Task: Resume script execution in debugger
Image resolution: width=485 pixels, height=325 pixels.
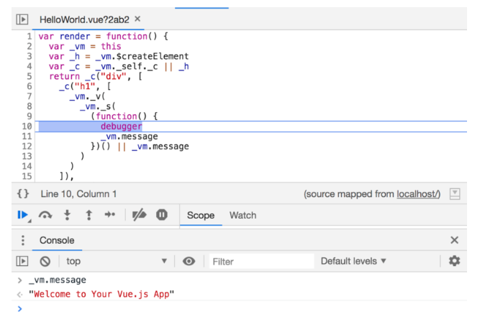Action: [23, 215]
